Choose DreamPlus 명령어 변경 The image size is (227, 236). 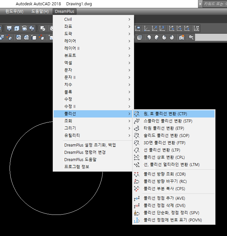(93, 152)
